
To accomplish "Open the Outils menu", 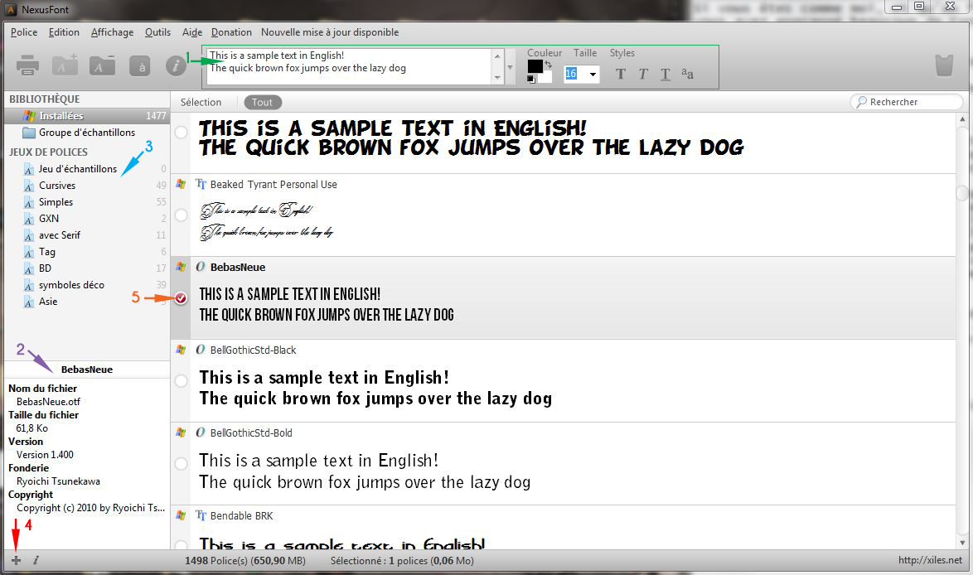I will coord(157,32).
